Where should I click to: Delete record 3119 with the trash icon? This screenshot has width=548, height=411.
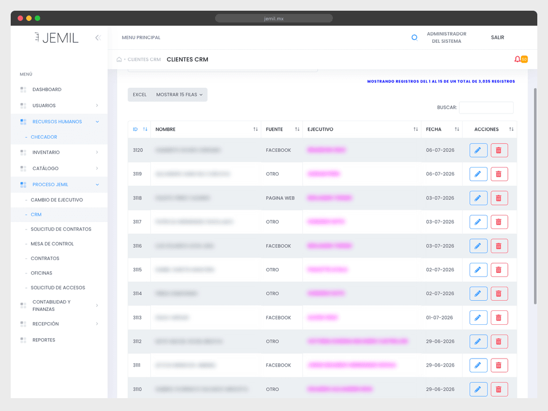pyautogui.click(x=499, y=174)
